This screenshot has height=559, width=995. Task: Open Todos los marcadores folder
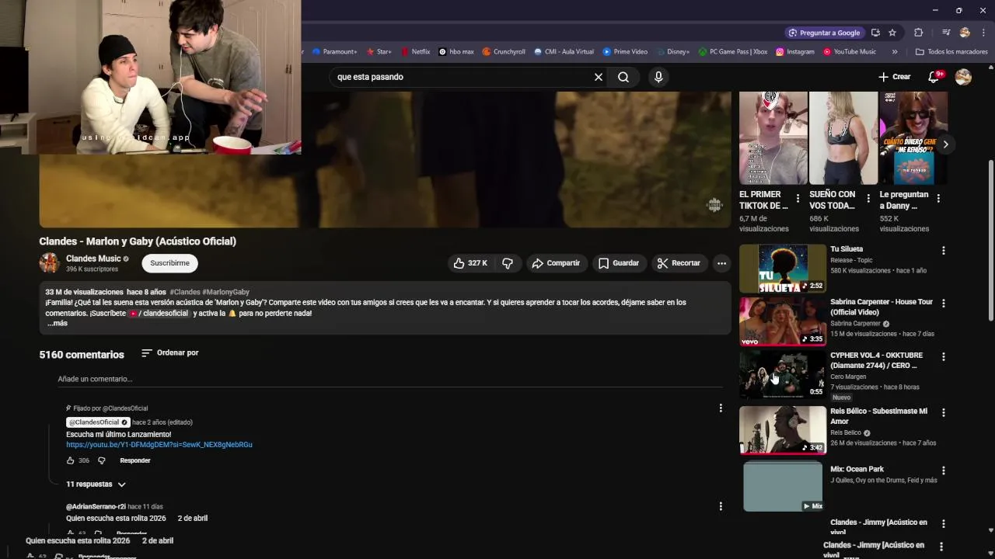point(951,52)
